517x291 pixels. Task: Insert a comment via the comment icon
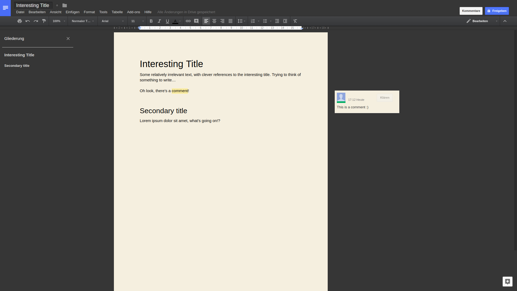(x=196, y=21)
